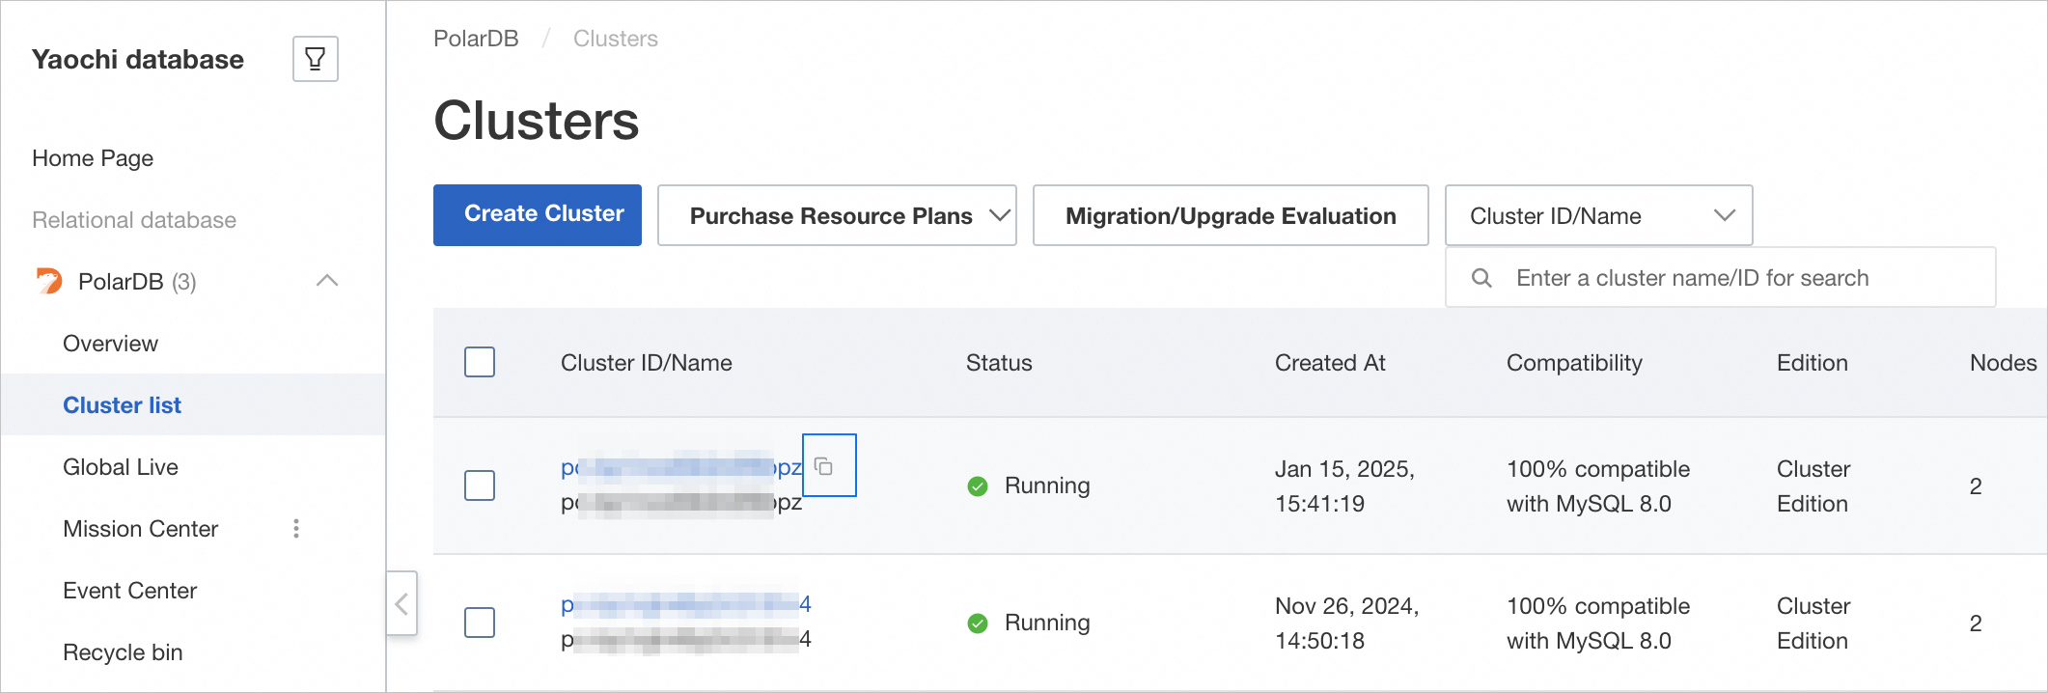Go to Recycle bin in sidebar
The width and height of the screenshot is (2048, 693).
[x=123, y=652]
